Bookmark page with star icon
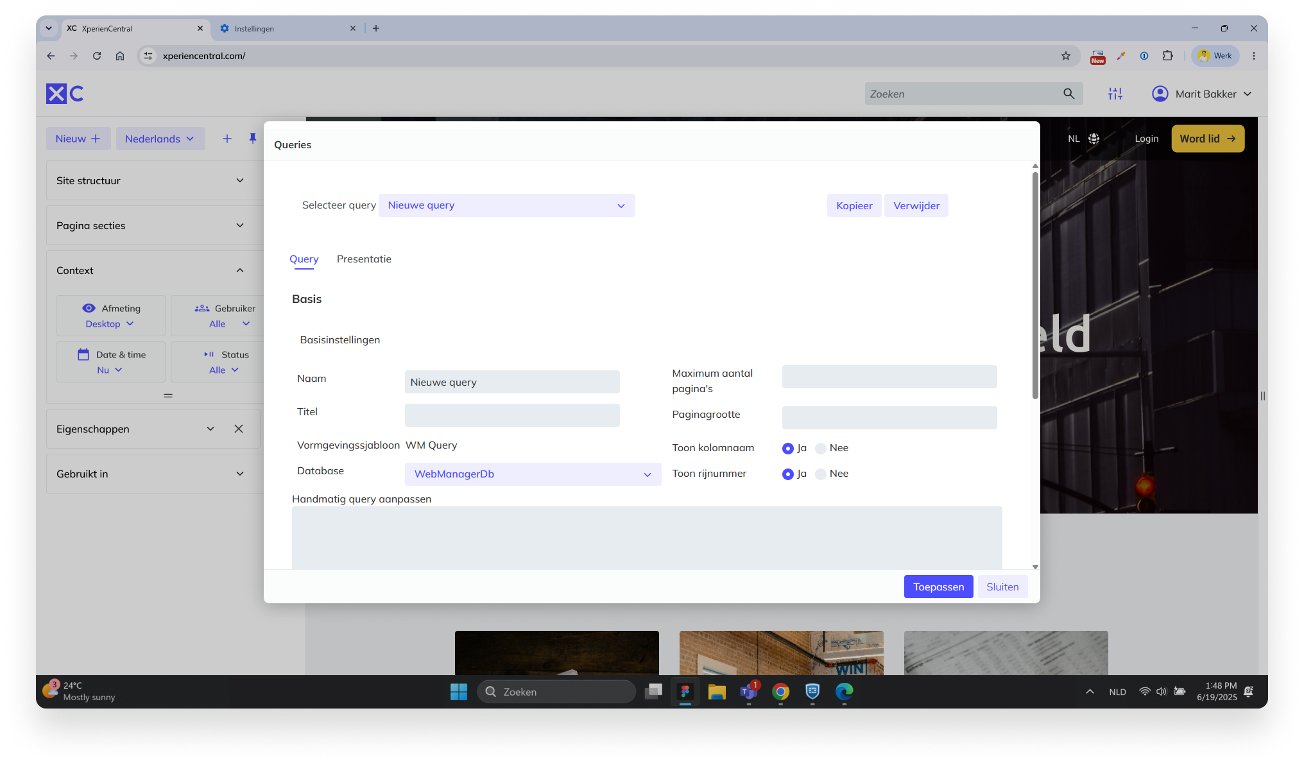 (1066, 56)
